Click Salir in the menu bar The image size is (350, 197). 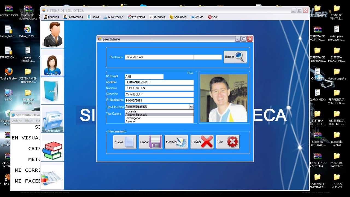click(213, 17)
